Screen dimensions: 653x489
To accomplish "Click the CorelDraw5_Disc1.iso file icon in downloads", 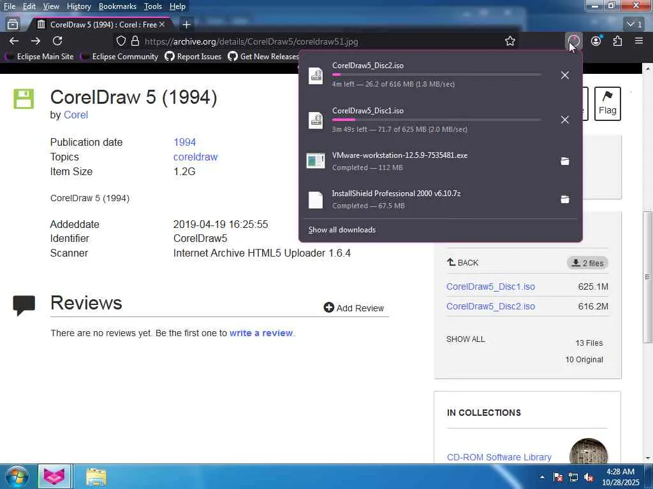I will click(316, 120).
